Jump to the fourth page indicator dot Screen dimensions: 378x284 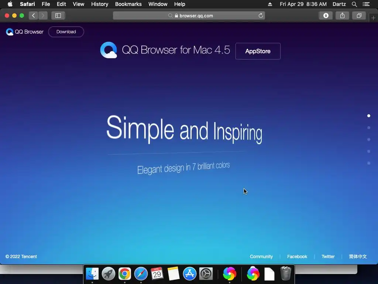[369, 151]
